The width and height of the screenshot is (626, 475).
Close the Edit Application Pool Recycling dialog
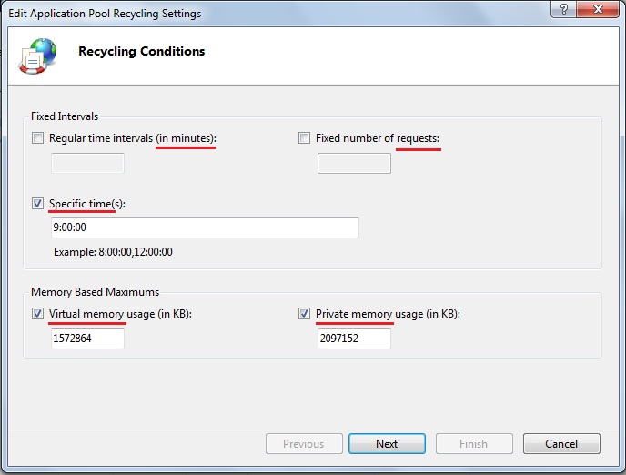coord(601,13)
